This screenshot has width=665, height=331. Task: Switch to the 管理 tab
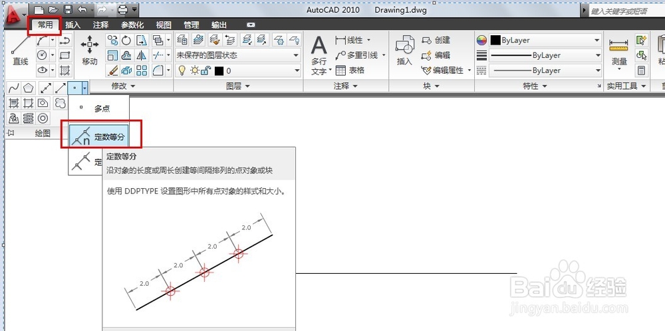coord(192,25)
